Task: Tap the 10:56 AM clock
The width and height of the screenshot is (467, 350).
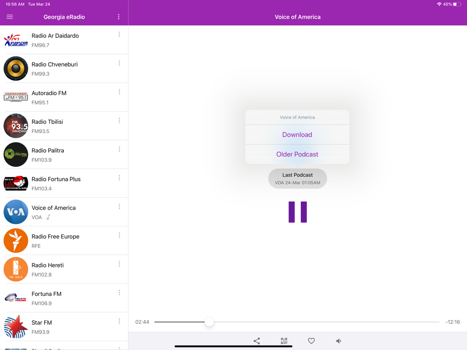Action: point(15,4)
